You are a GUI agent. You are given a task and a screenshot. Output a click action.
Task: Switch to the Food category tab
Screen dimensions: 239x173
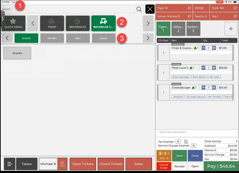(52, 23)
